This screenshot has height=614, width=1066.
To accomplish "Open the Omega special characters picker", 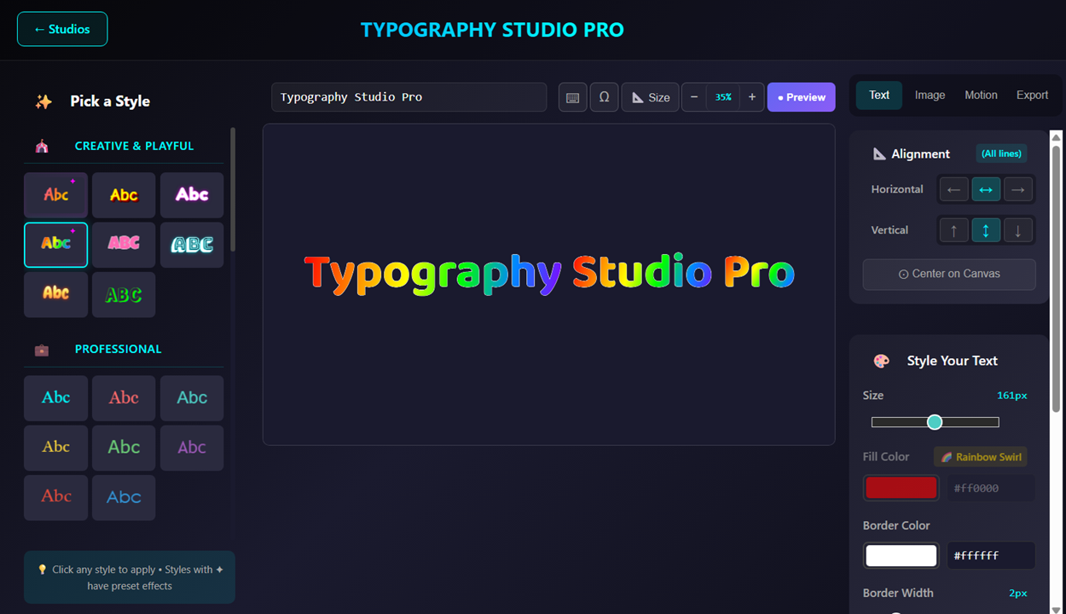I will [x=604, y=97].
